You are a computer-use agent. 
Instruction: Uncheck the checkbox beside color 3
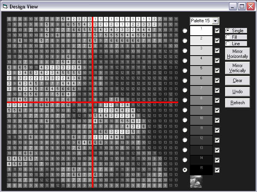pos(217,51)
